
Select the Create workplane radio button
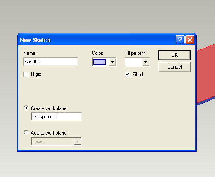pyautogui.click(x=26, y=108)
